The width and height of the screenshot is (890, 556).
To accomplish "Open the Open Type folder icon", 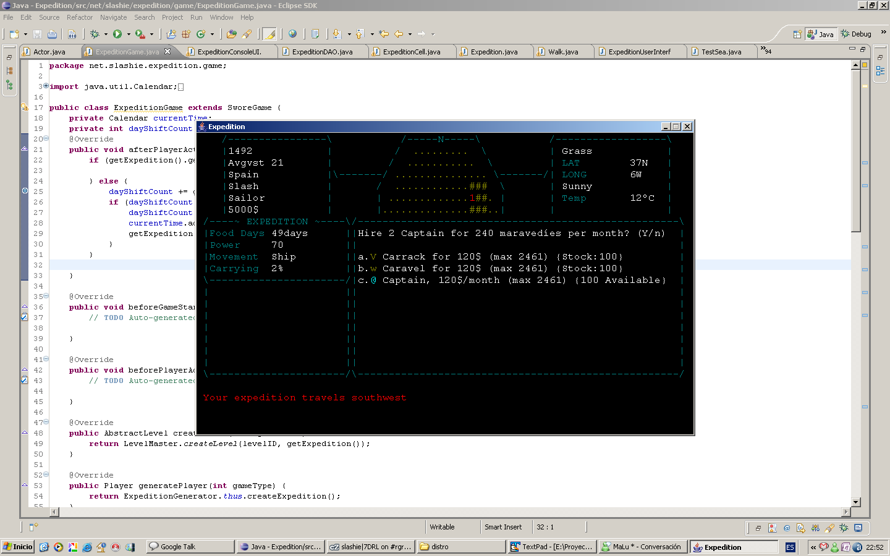I will pyautogui.click(x=232, y=34).
